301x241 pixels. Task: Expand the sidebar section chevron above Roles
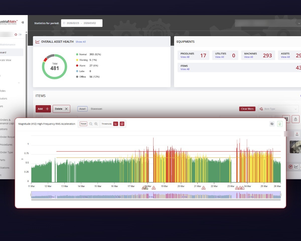tap(19, 83)
